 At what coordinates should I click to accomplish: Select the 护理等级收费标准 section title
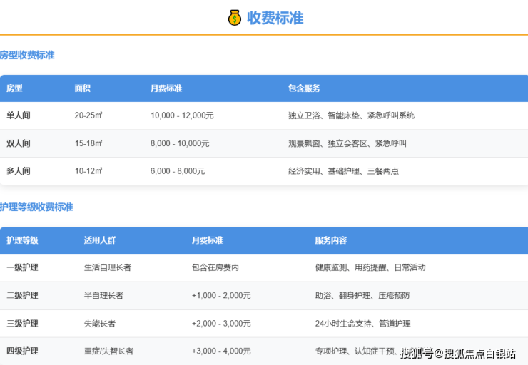point(36,207)
